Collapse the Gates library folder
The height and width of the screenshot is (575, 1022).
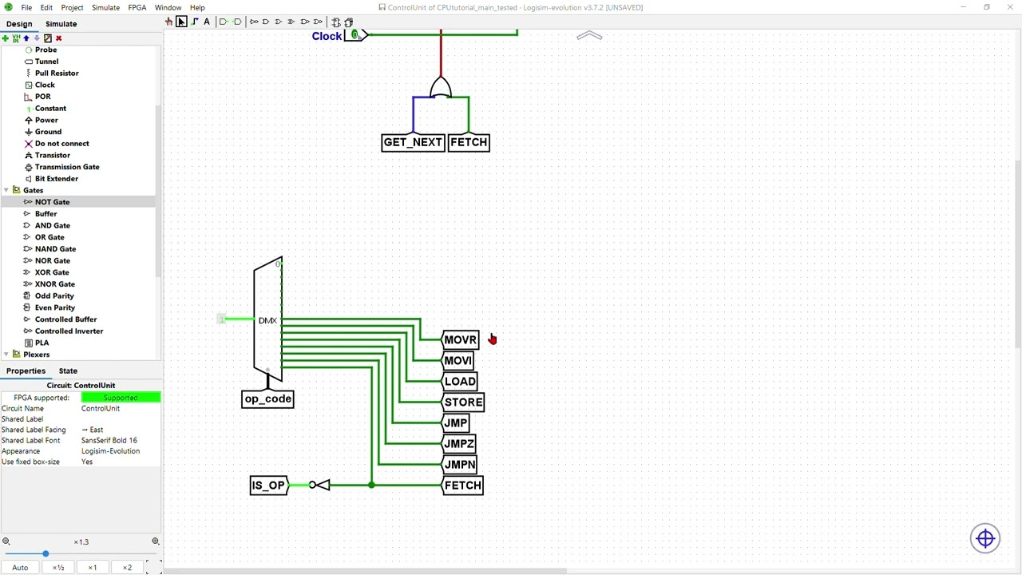coord(6,190)
